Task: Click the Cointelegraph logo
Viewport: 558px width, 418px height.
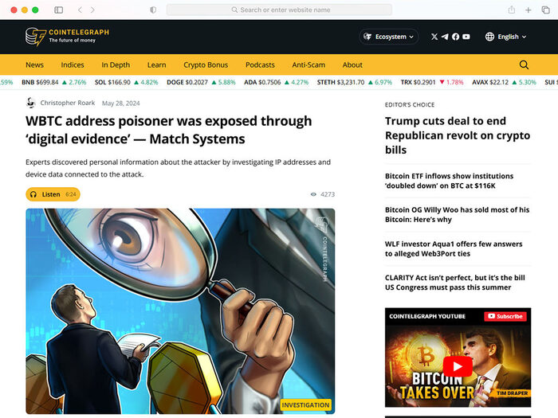Action: click(67, 37)
